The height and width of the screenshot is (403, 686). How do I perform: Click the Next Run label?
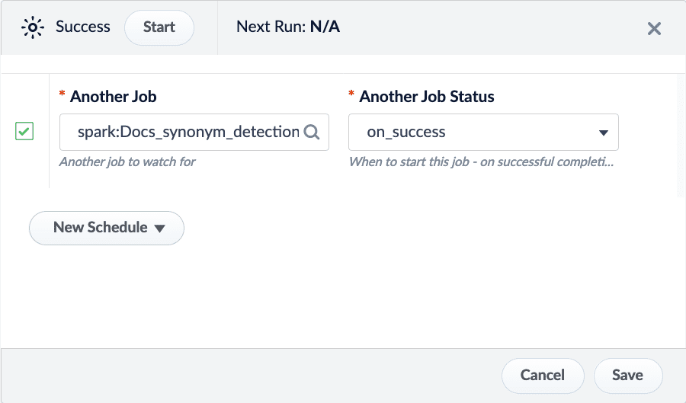(x=271, y=27)
